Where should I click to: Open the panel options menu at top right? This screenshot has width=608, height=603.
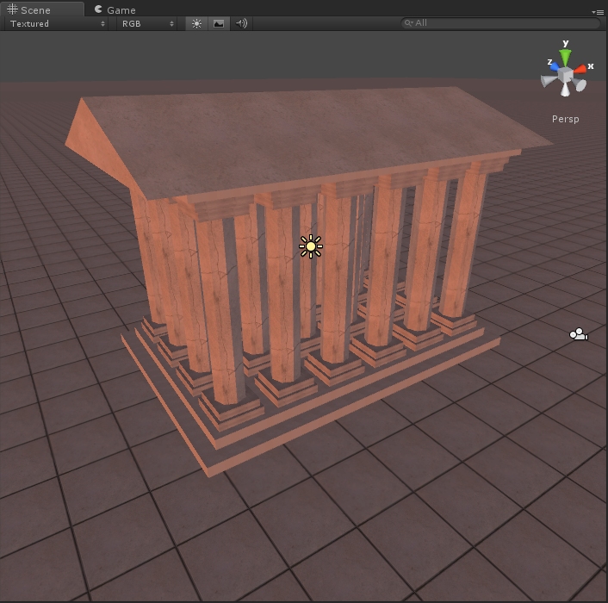click(598, 11)
